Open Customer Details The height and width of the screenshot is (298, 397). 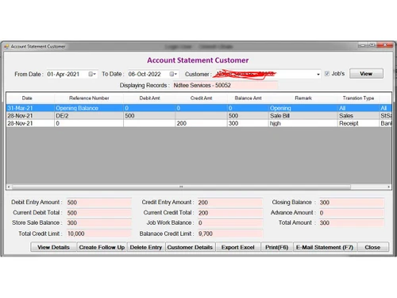tap(190, 247)
